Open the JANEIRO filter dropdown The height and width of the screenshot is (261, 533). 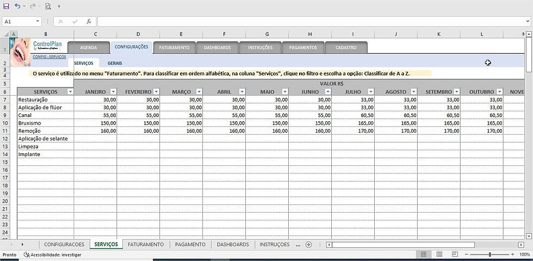click(x=113, y=92)
